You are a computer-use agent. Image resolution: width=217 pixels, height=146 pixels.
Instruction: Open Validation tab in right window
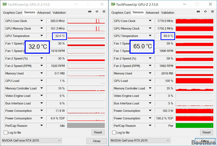(167, 13)
